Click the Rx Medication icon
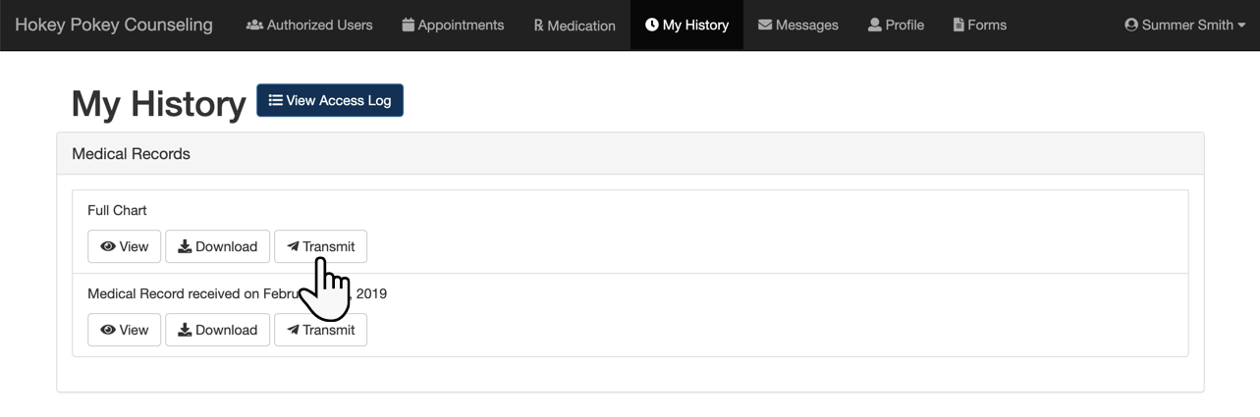This screenshot has height=417, width=1260. 538,26
